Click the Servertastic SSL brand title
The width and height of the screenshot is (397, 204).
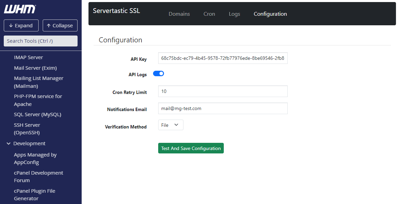click(117, 11)
